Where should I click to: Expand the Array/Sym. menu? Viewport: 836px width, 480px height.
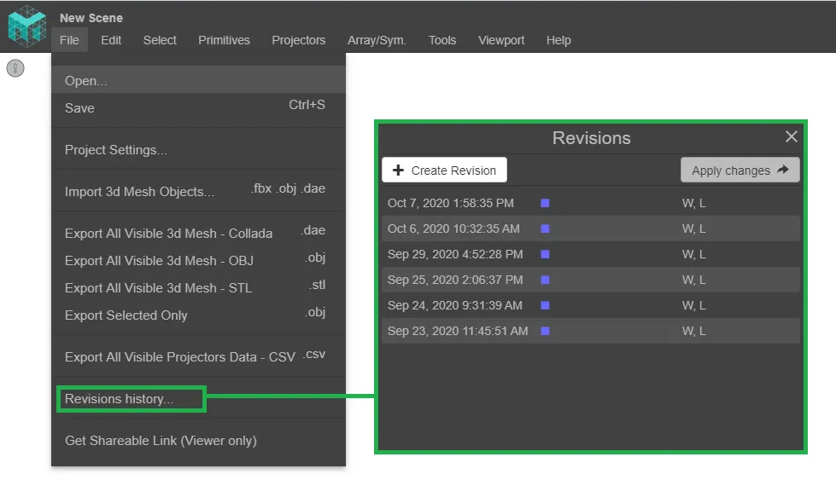coord(377,40)
